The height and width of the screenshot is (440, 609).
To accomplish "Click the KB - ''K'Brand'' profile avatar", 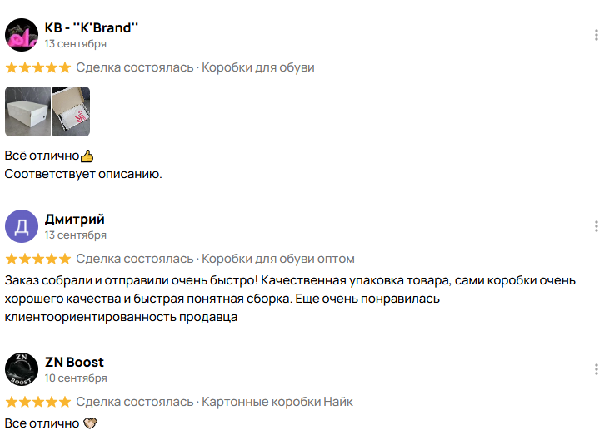I will click(x=22, y=35).
